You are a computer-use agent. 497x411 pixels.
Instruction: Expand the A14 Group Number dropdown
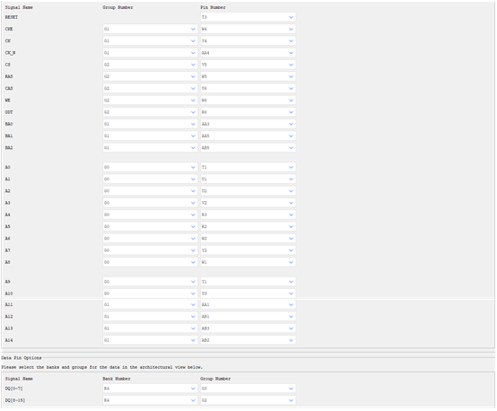point(150,341)
